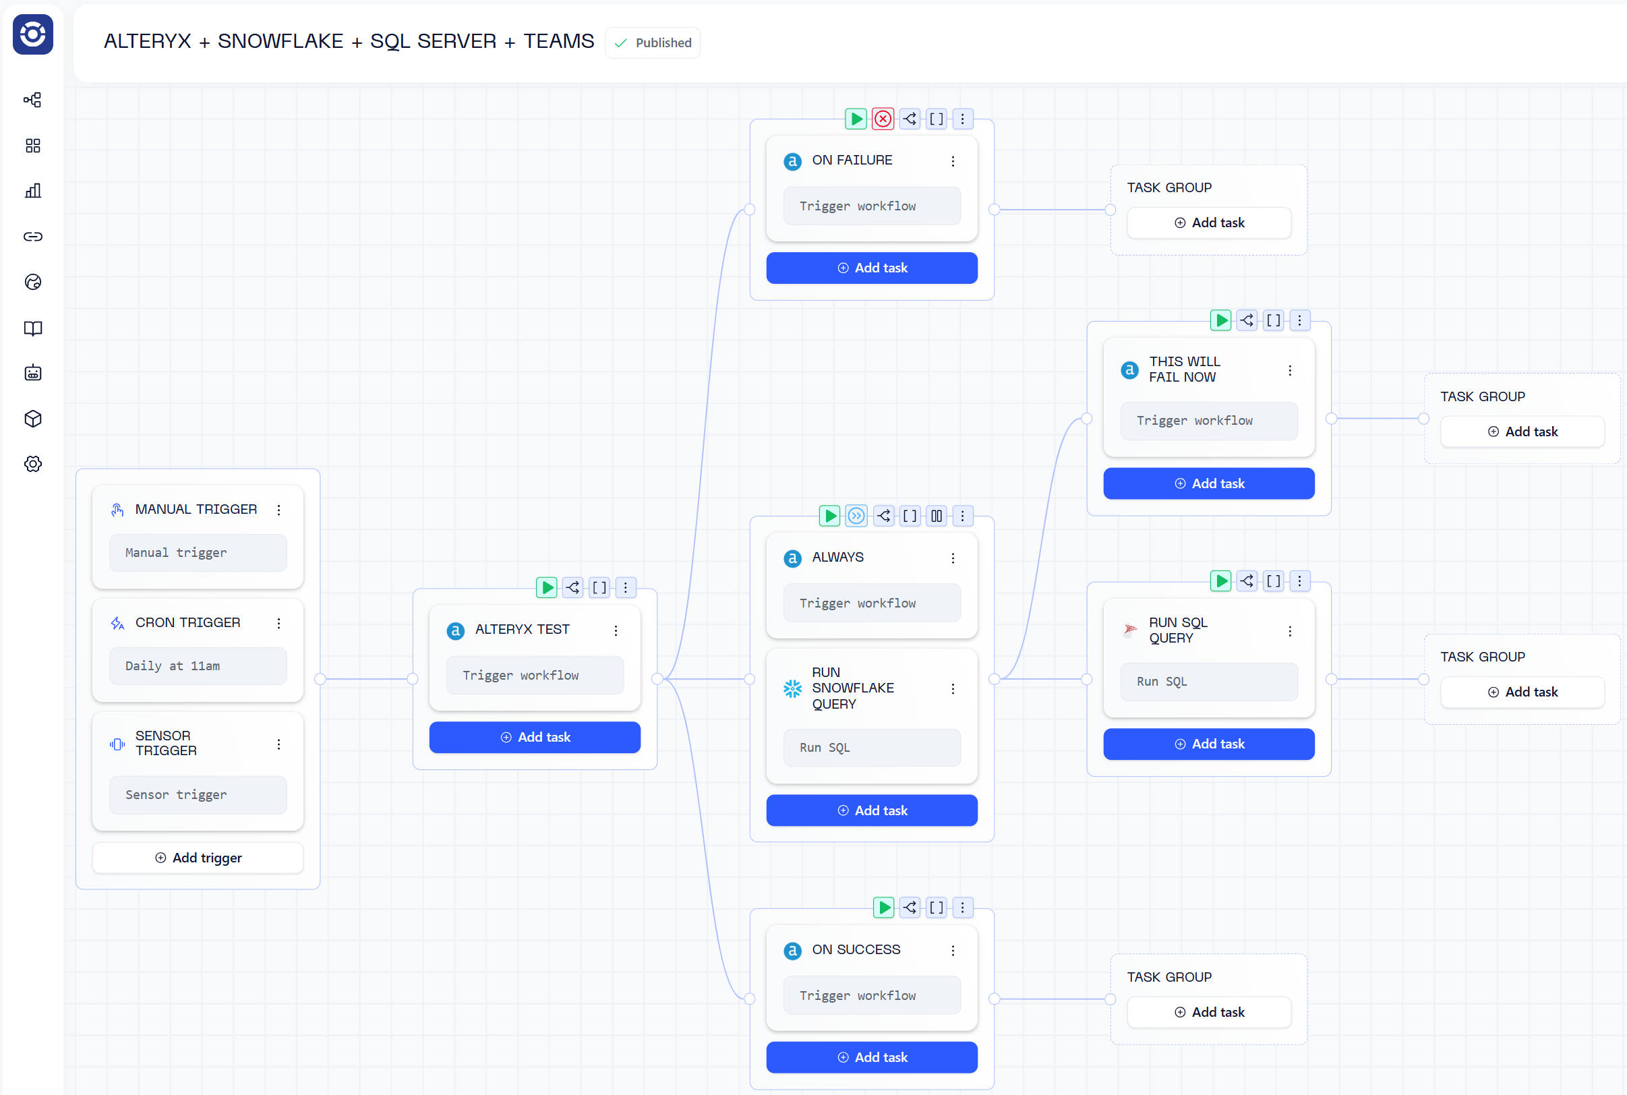The height and width of the screenshot is (1095, 1627).
Task: Open the link integrations icon in the sidebar
Action: click(33, 237)
